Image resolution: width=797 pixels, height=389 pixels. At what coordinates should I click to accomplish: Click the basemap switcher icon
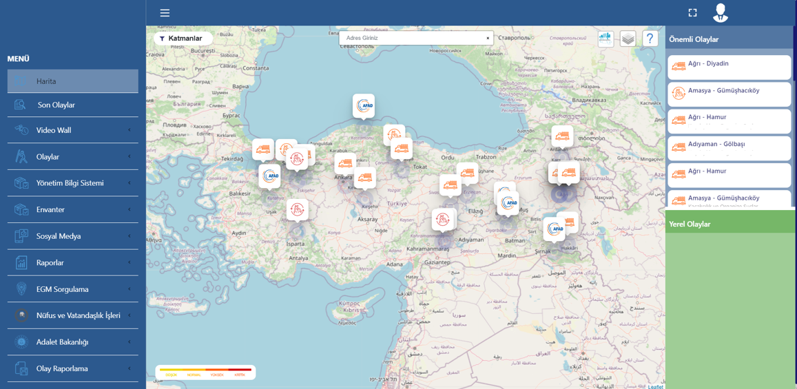605,39
